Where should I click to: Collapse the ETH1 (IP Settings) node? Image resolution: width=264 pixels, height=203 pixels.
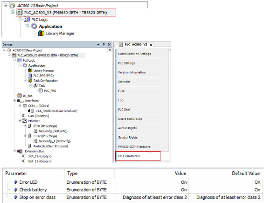point(25,126)
